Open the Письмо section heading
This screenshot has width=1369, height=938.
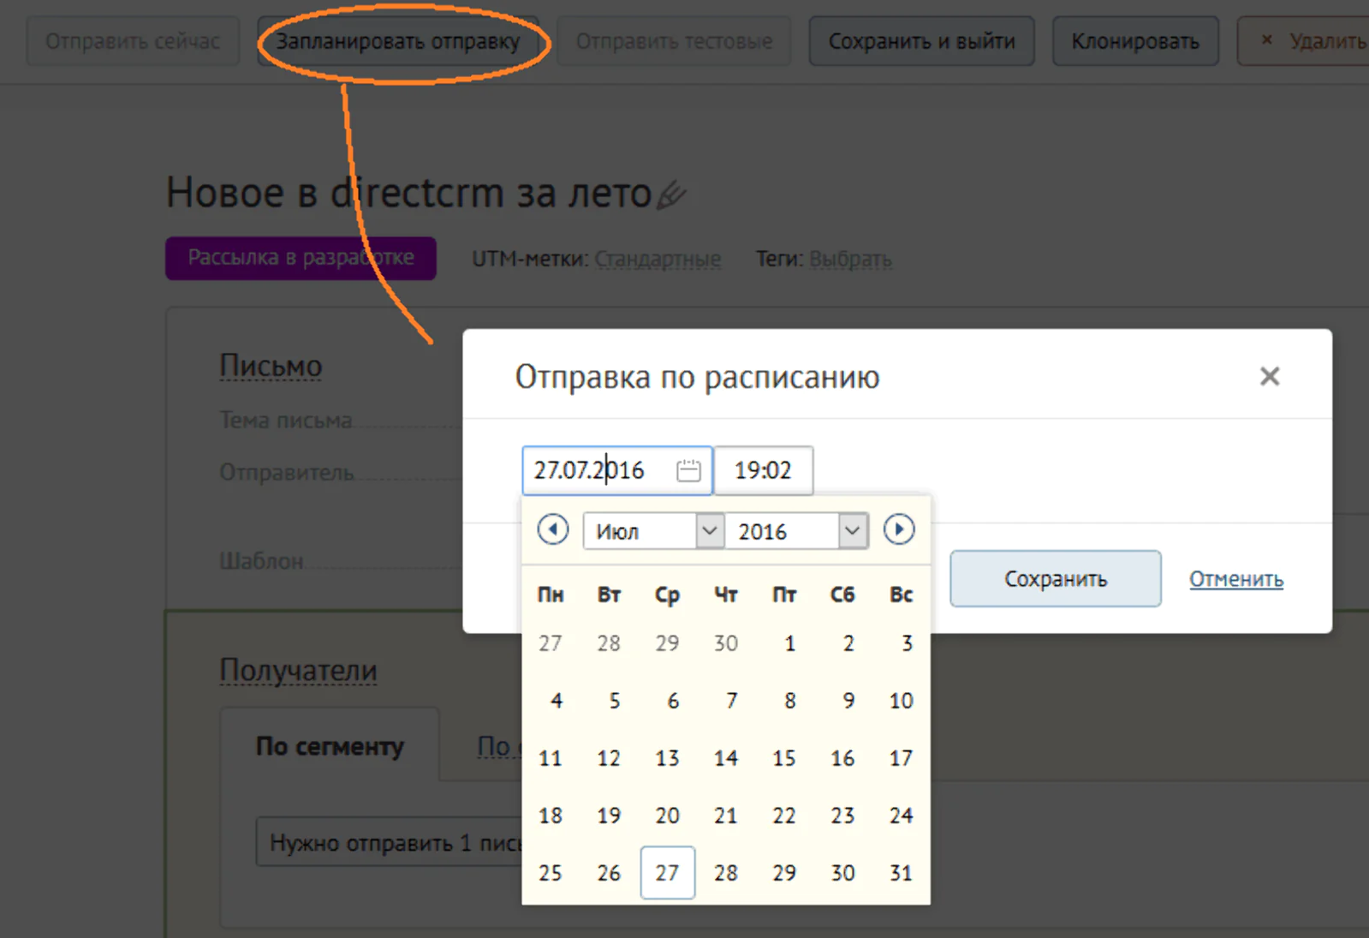click(x=271, y=366)
